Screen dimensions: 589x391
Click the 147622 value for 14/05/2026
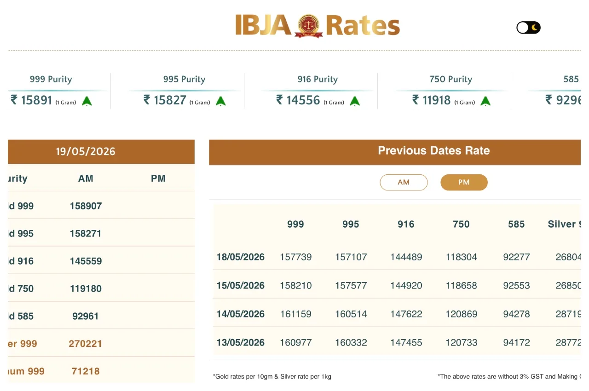406,314
